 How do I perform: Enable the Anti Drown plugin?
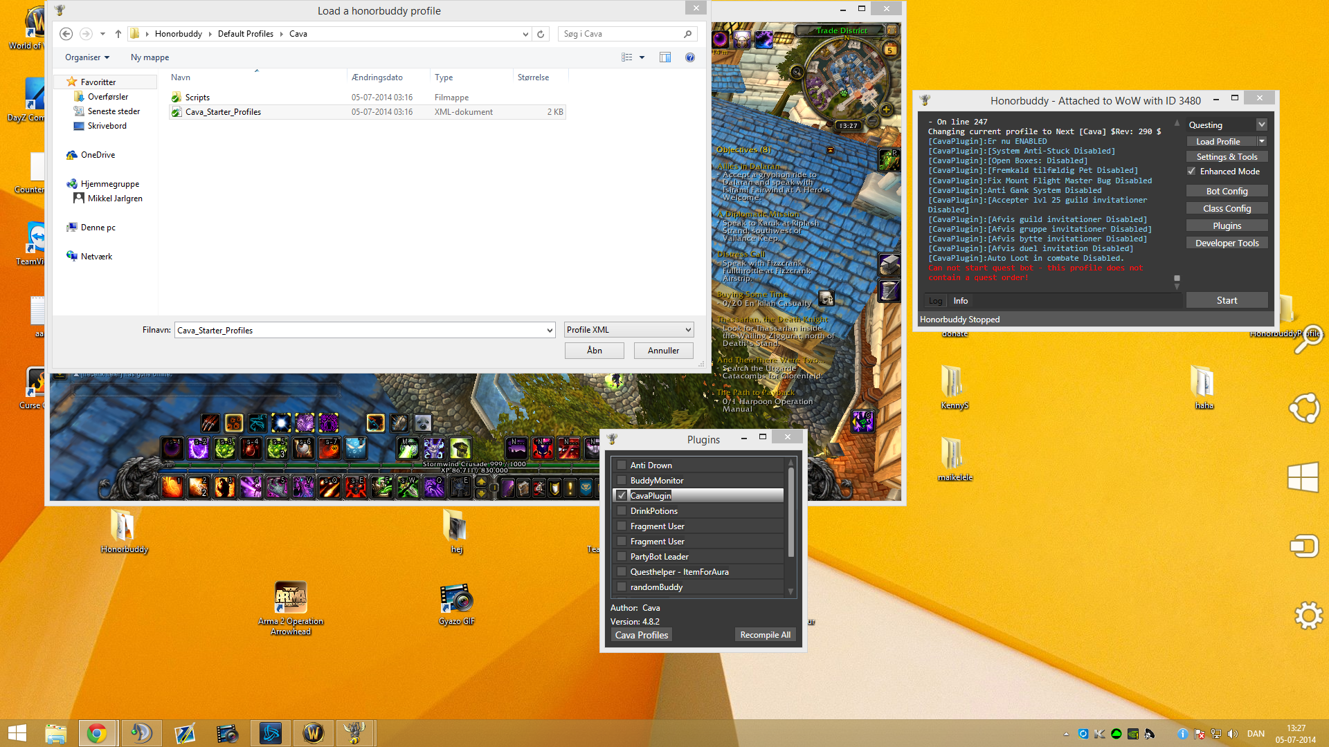point(622,465)
